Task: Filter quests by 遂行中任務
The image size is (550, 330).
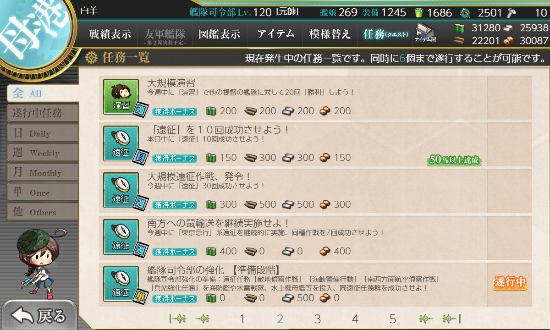Action: point(43,113)
